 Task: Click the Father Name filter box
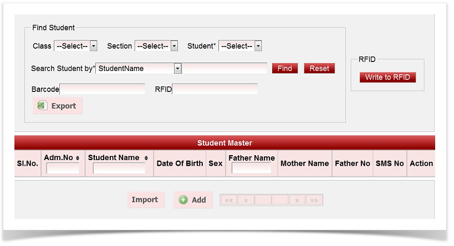click(x=251, y=168)
